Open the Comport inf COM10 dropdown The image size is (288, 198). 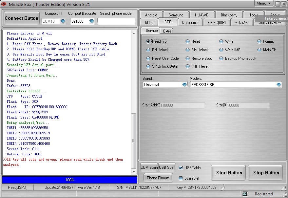pos(63,21)
